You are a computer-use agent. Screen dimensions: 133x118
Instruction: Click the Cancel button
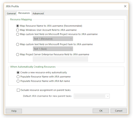tap(119, 111)
